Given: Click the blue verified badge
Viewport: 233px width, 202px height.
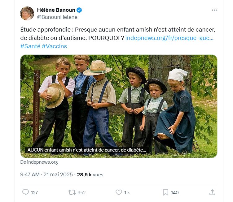Looking at the screenshot, I should tap(80, 10).
